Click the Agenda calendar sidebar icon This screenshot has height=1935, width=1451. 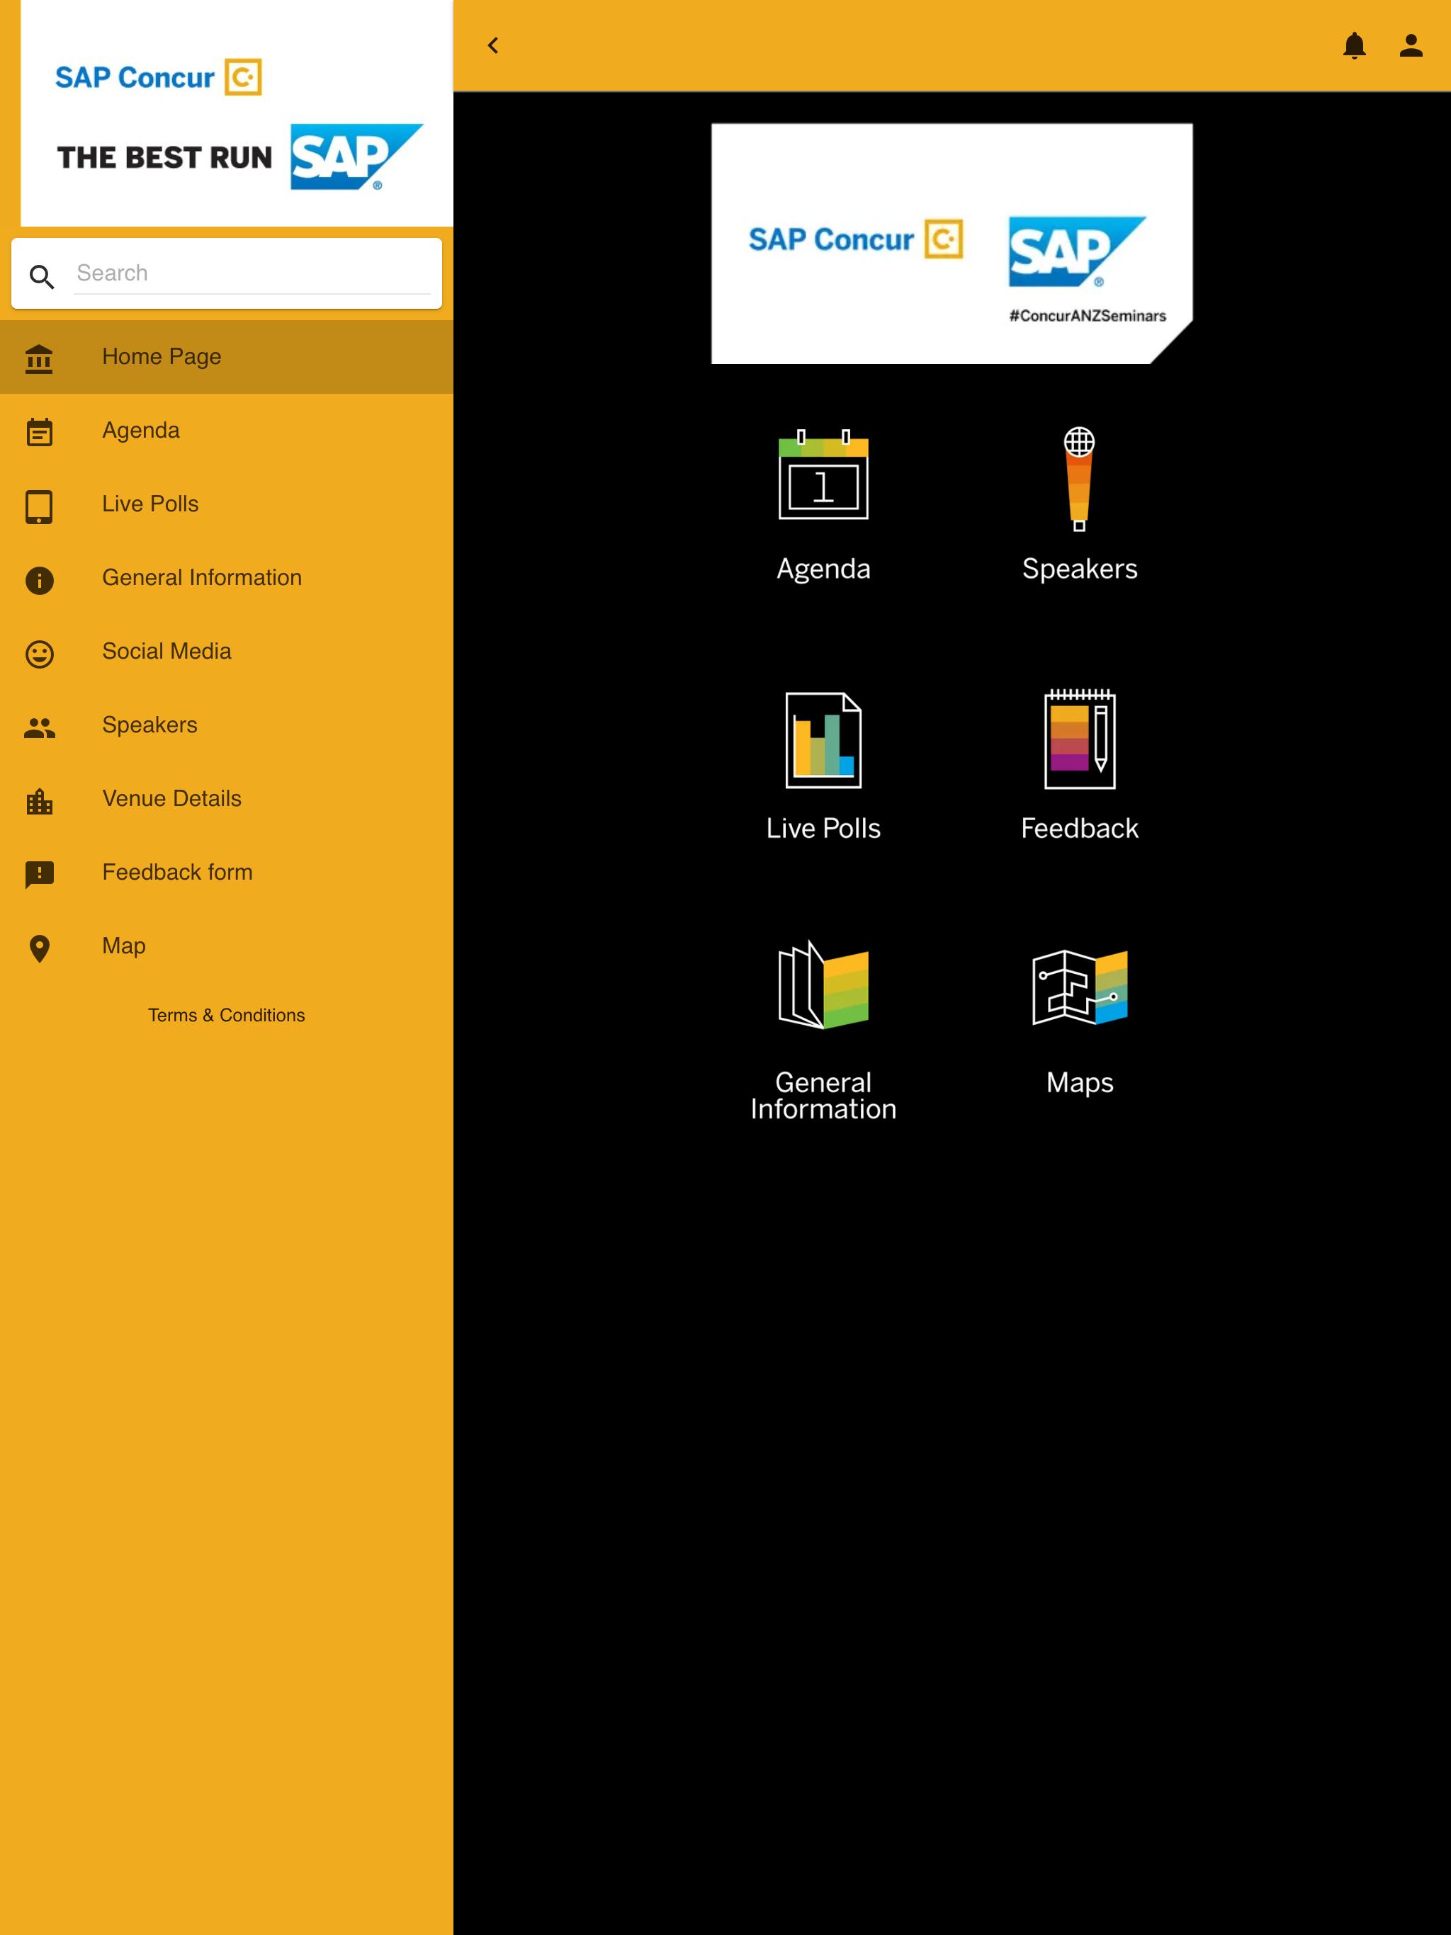pyautogui.click(x=40, y=431)
